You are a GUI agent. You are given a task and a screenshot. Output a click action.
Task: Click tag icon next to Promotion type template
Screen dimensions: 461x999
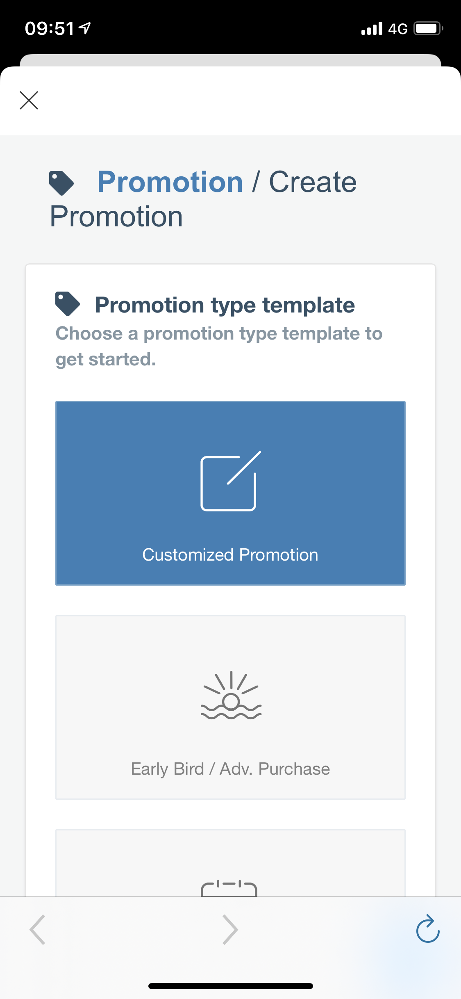pyautogui.click(x=67, y=304)
